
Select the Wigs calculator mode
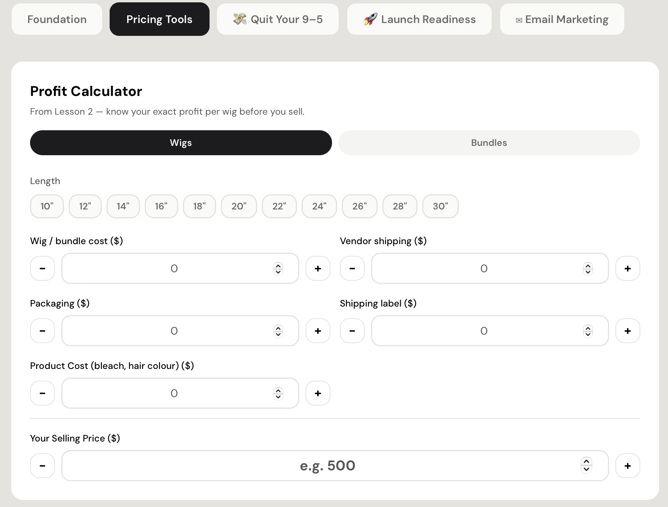tap(181, 143)
